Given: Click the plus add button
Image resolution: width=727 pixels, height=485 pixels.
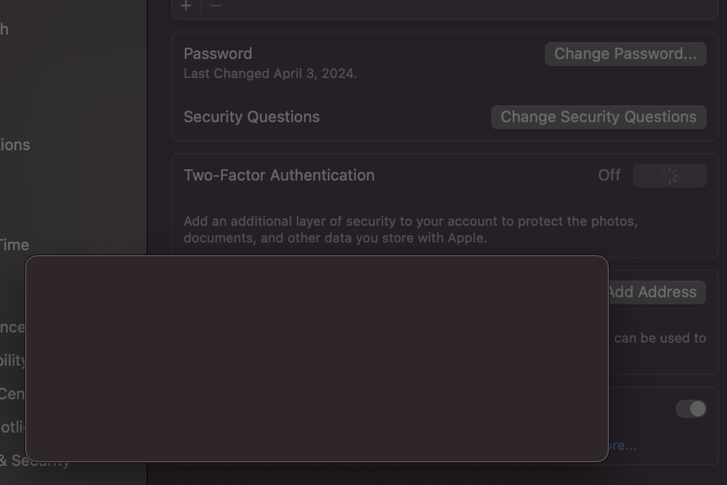Looking at the screenshot, I should [186, 6].
